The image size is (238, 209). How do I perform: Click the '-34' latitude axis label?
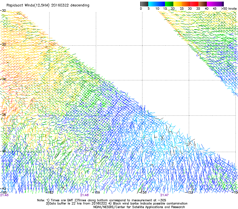(3, 79)
